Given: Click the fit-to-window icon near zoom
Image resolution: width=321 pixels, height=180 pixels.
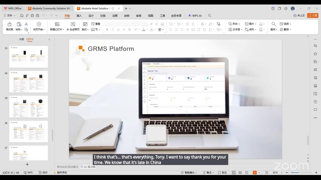Looking at the screenshot, I should coord(267,172).
